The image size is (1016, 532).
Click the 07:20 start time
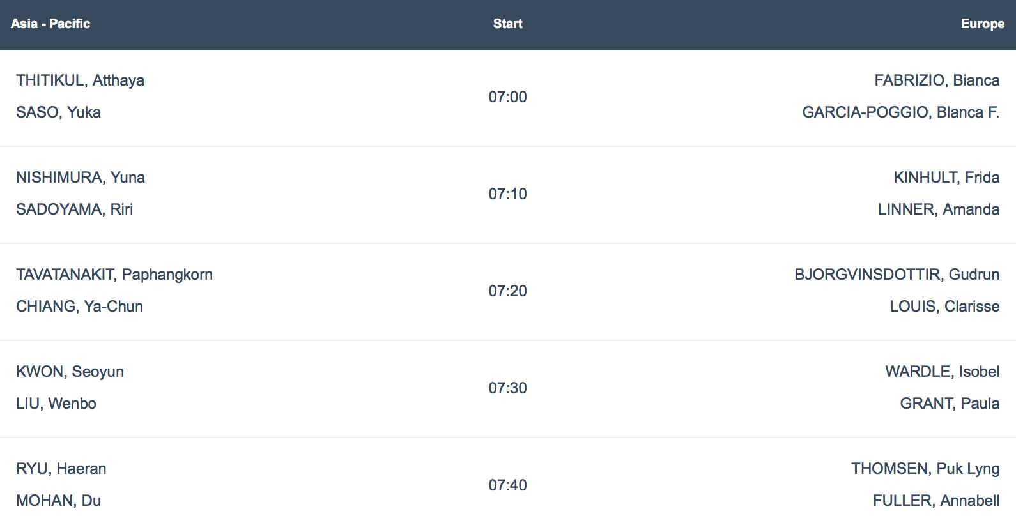click(x=508, y=291)
